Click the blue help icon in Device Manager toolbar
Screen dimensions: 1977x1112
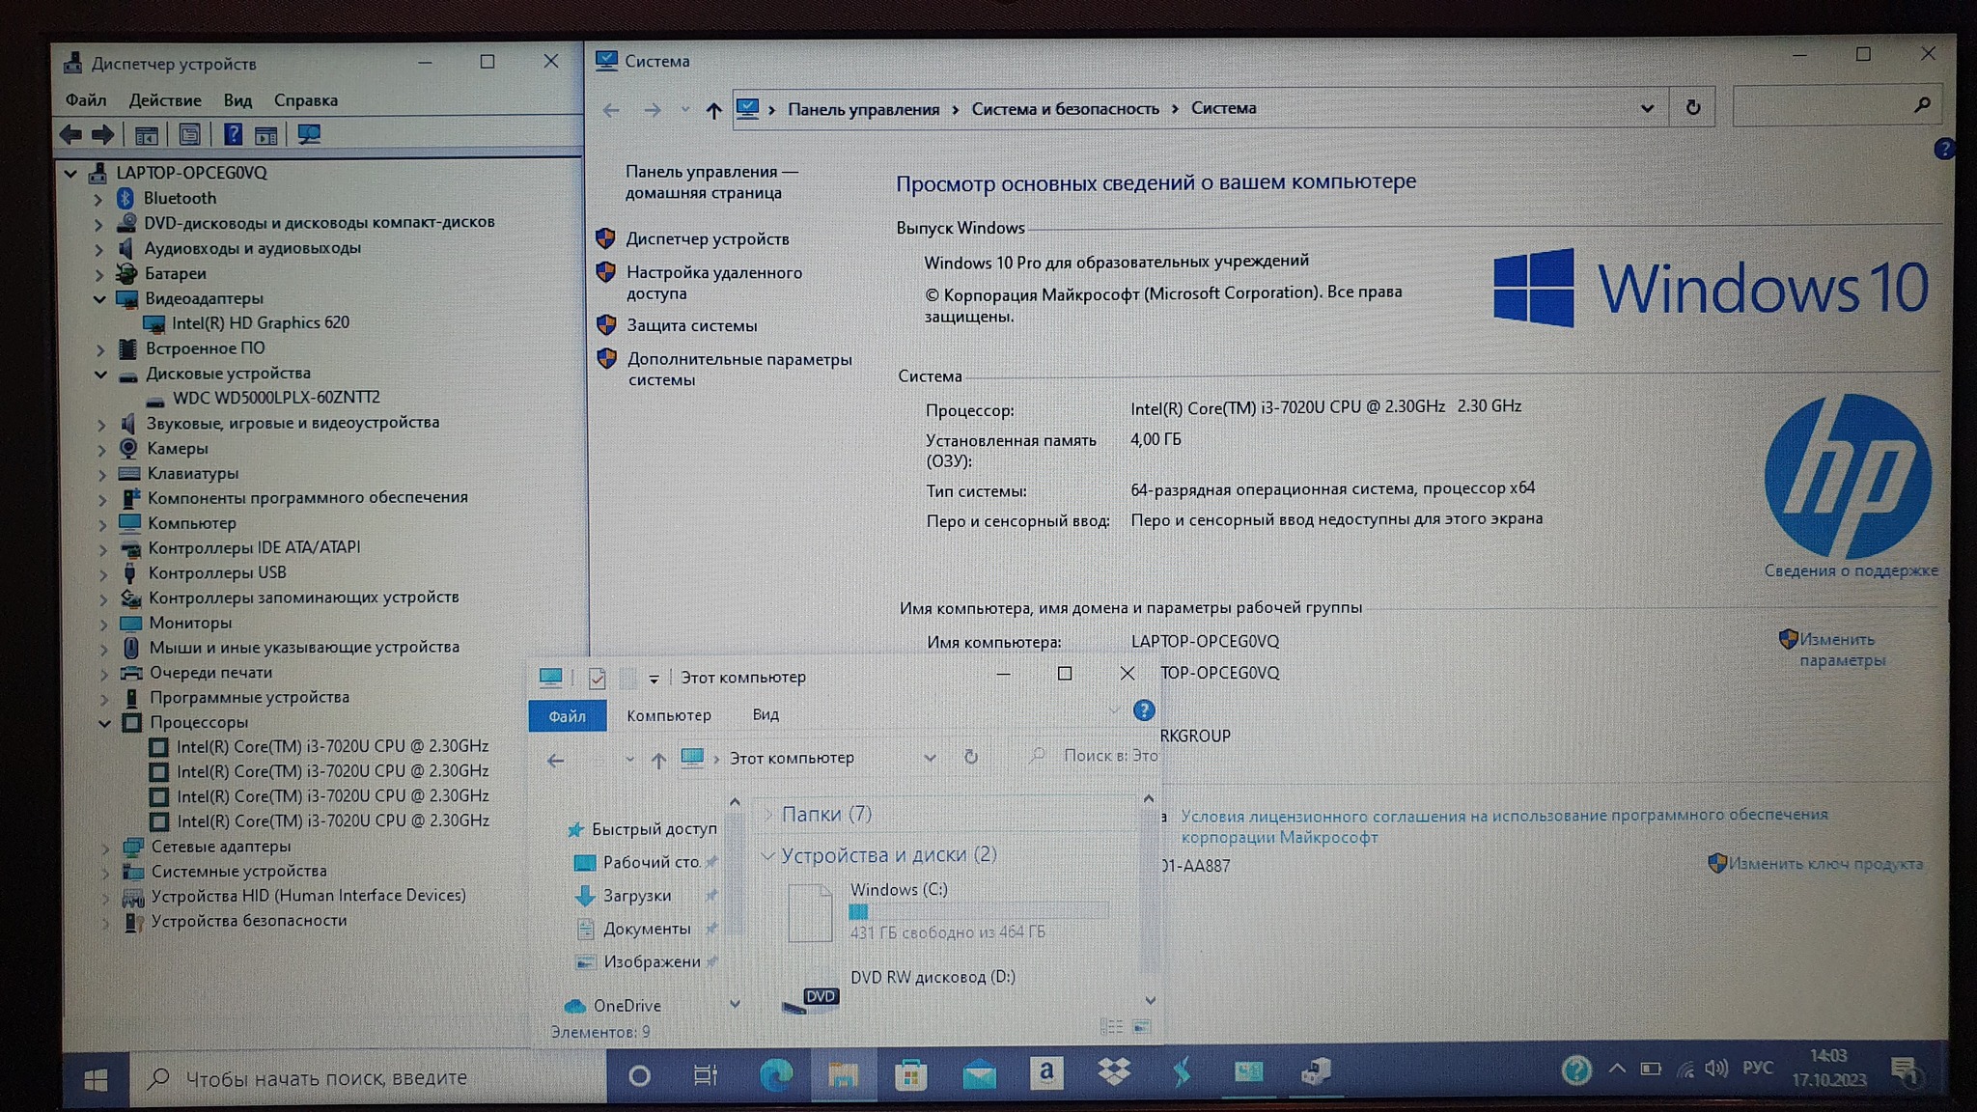tap(233, 135)
